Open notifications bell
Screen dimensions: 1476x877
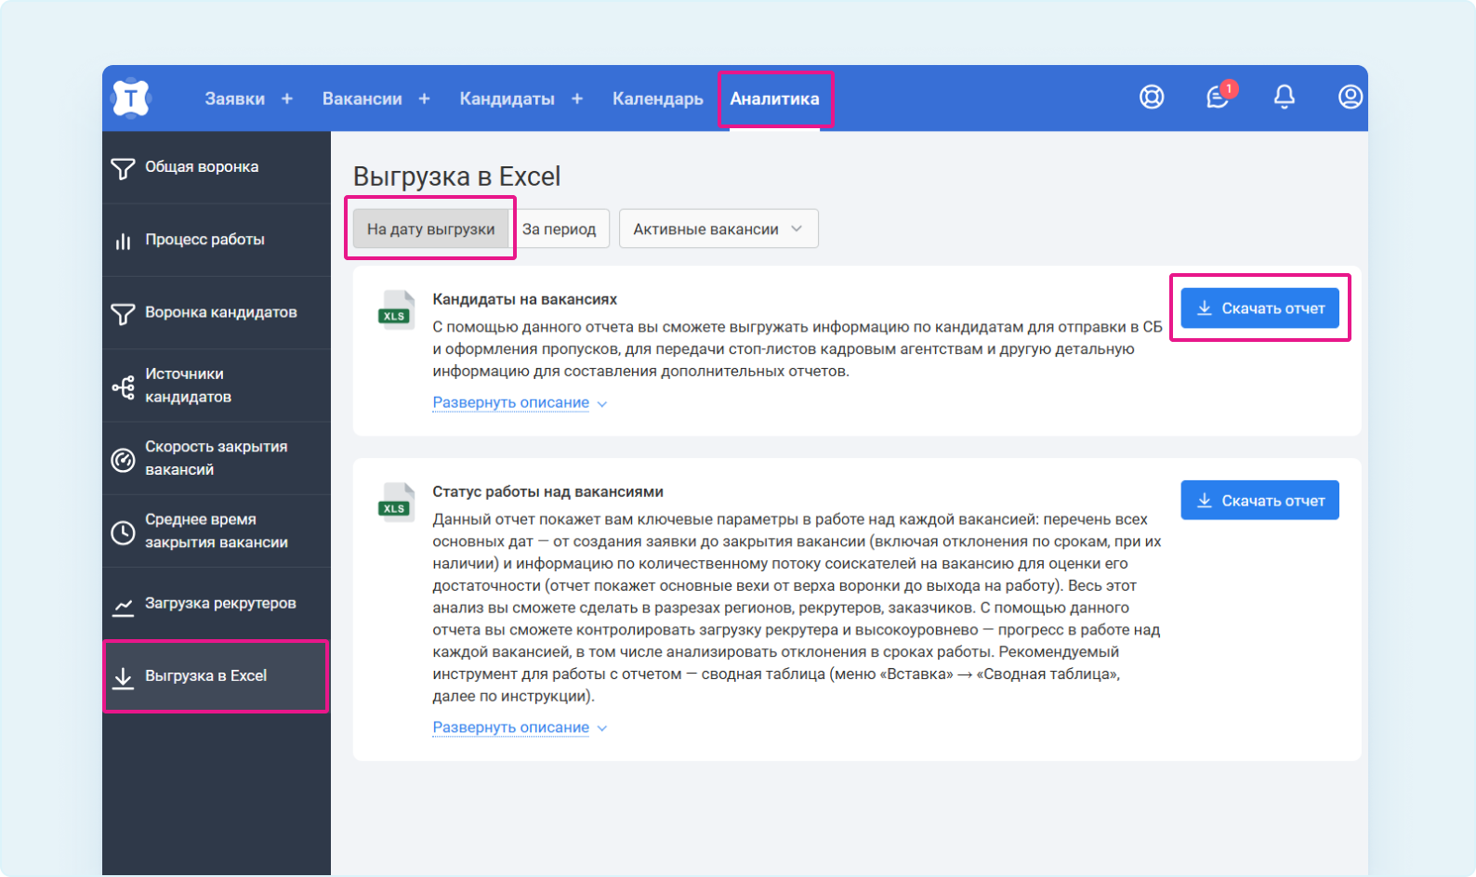(1284, 97)
